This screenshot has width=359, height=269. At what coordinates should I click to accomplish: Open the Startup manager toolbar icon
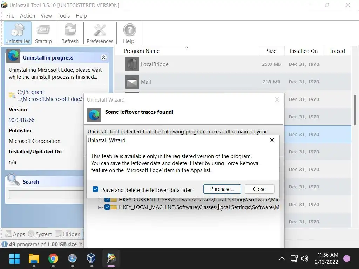pyautogui.click(x=43, y=33)
